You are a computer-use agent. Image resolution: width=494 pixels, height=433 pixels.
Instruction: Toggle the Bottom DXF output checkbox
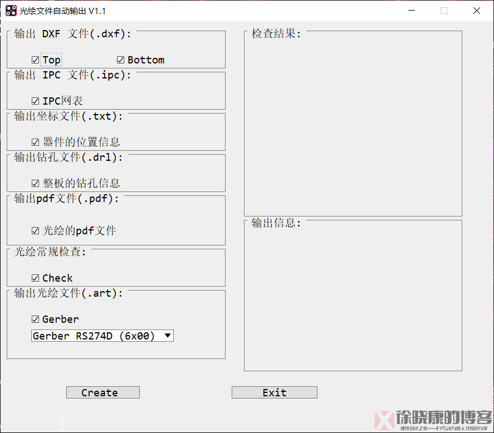click(121, 60)
